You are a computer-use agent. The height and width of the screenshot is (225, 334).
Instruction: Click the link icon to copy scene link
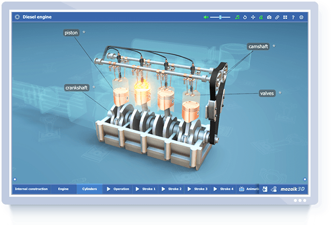coord(277,17)
